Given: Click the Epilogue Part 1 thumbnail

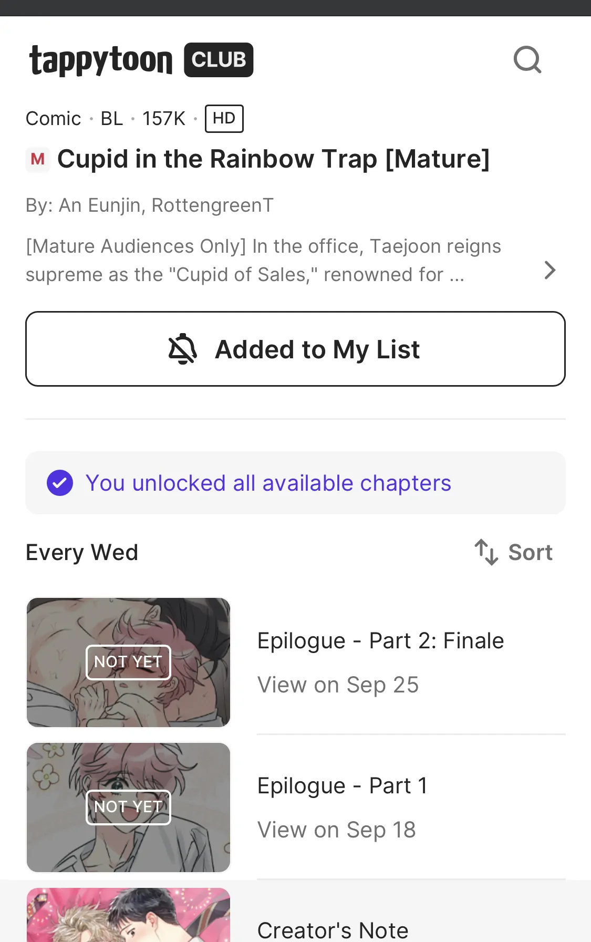Looking at the screenshot, I should point(129,808).
